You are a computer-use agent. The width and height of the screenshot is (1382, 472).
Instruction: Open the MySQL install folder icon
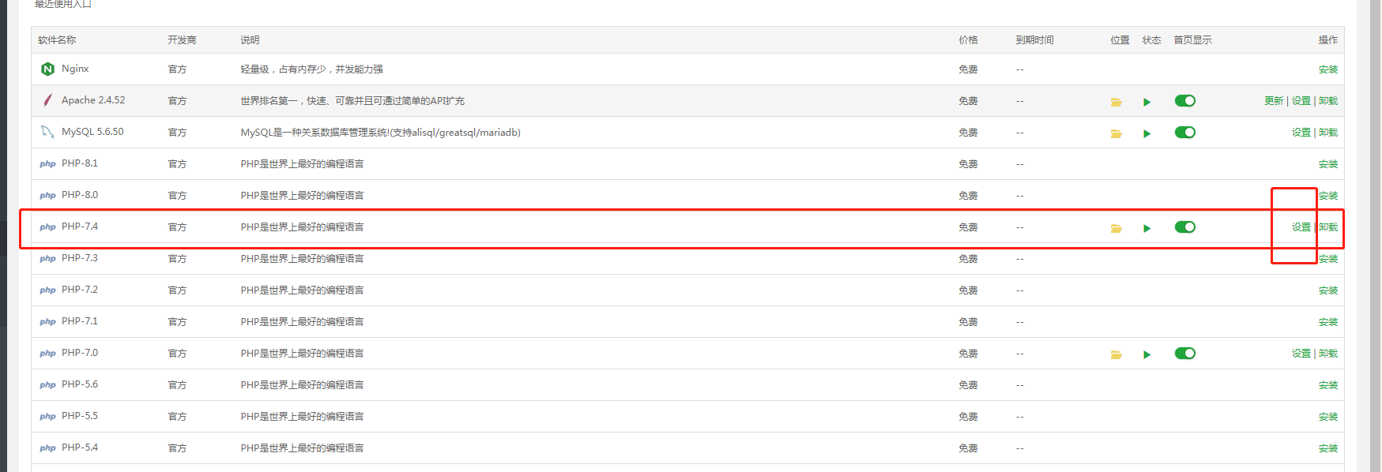pos(1116,133)
